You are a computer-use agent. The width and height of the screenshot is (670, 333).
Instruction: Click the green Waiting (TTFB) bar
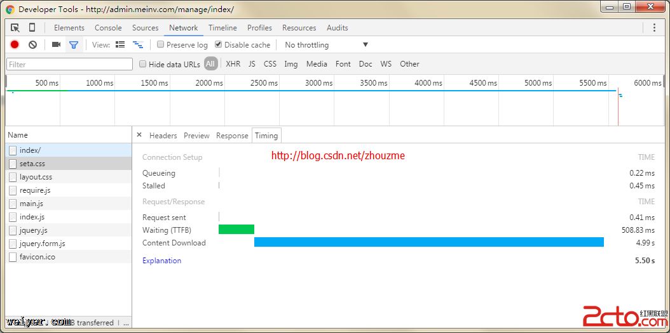236,230
